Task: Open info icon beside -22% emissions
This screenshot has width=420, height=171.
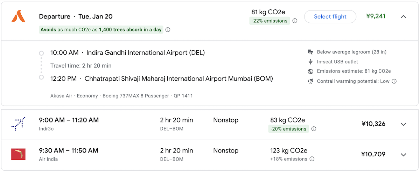Action: (x=295, y=21)
